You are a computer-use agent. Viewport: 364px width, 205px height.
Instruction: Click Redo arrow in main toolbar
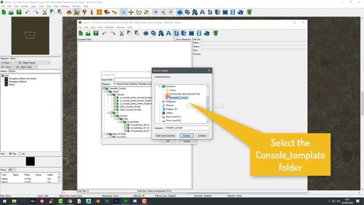click(x=35, y=13)
